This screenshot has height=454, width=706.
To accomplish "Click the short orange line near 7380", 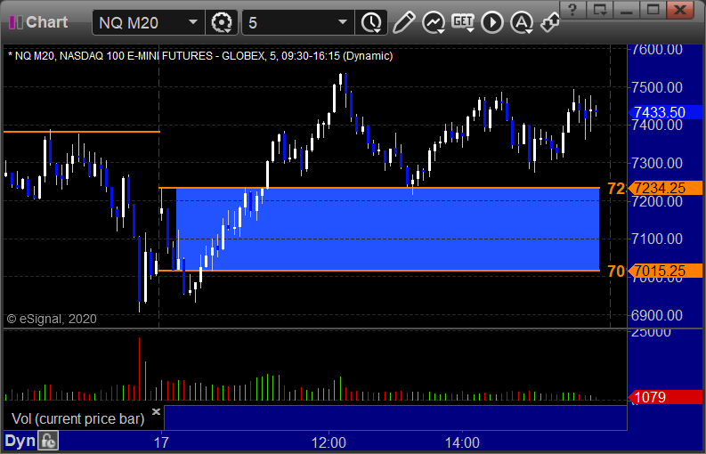I will [x=82, y=132].
